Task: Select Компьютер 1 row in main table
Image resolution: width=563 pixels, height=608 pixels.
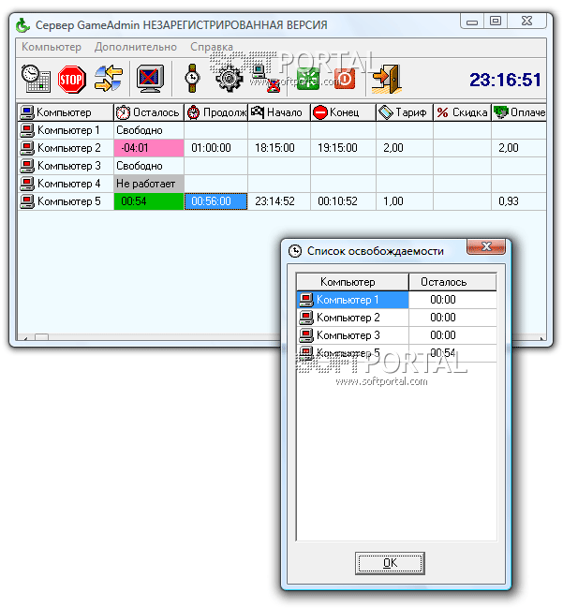Action: click(282, 130)
